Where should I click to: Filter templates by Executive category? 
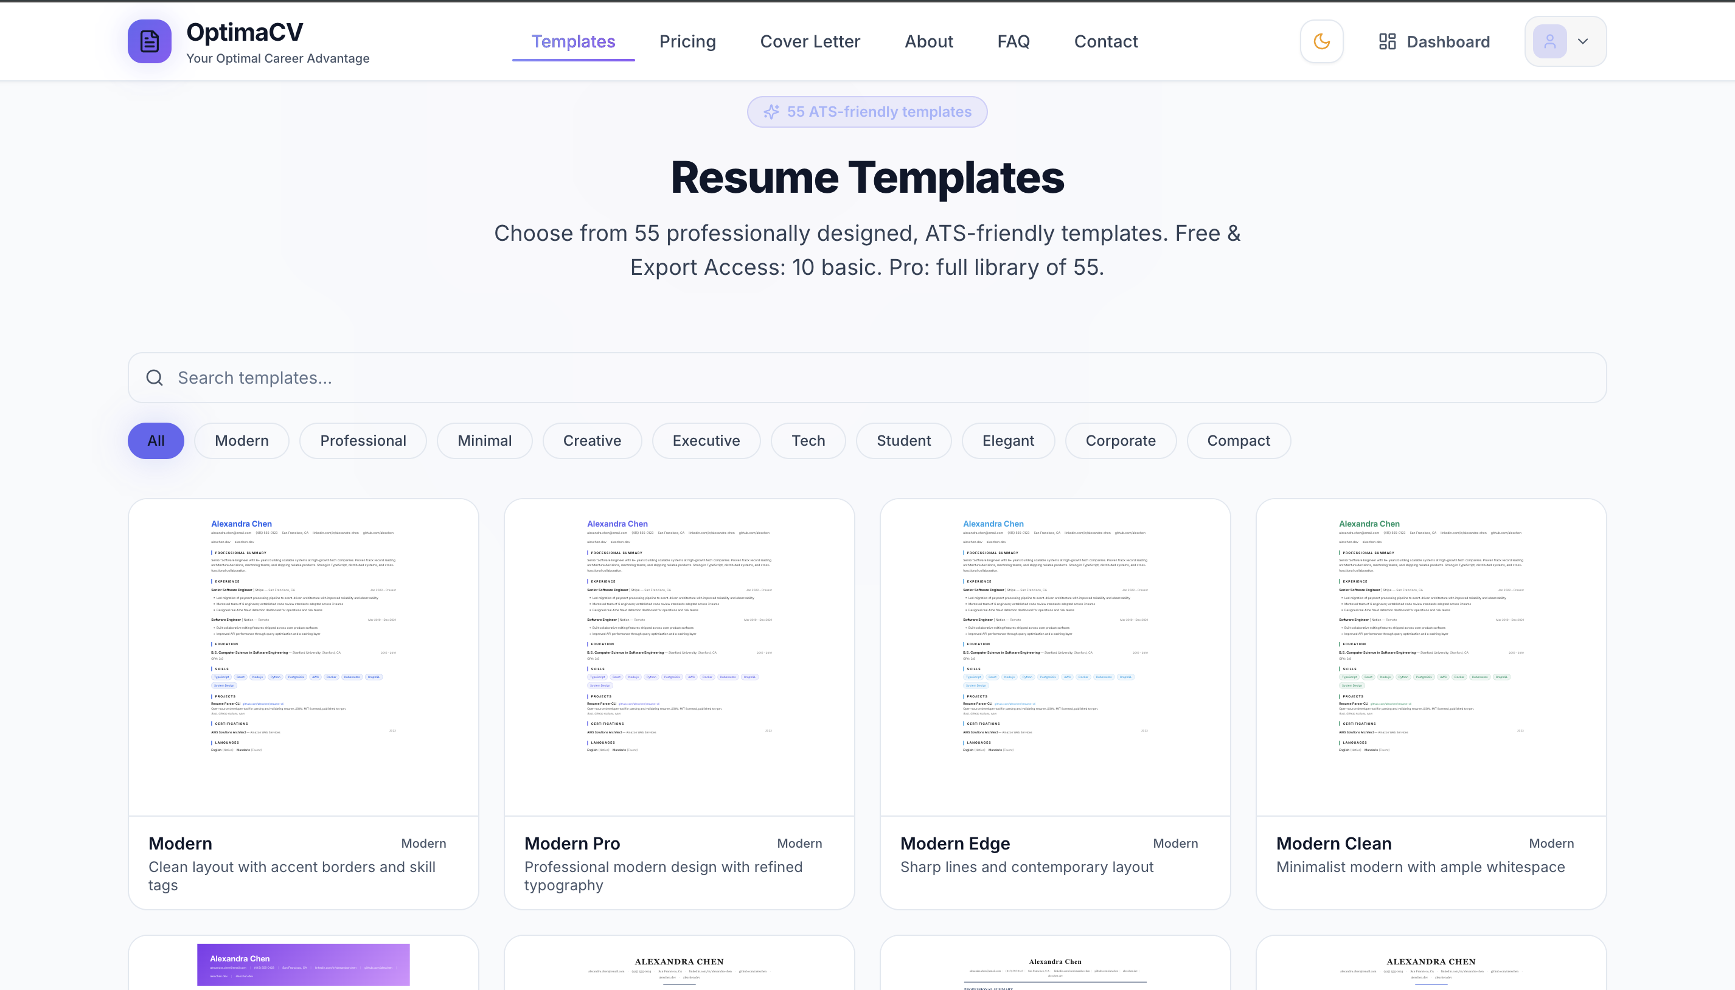coord(705,441)
